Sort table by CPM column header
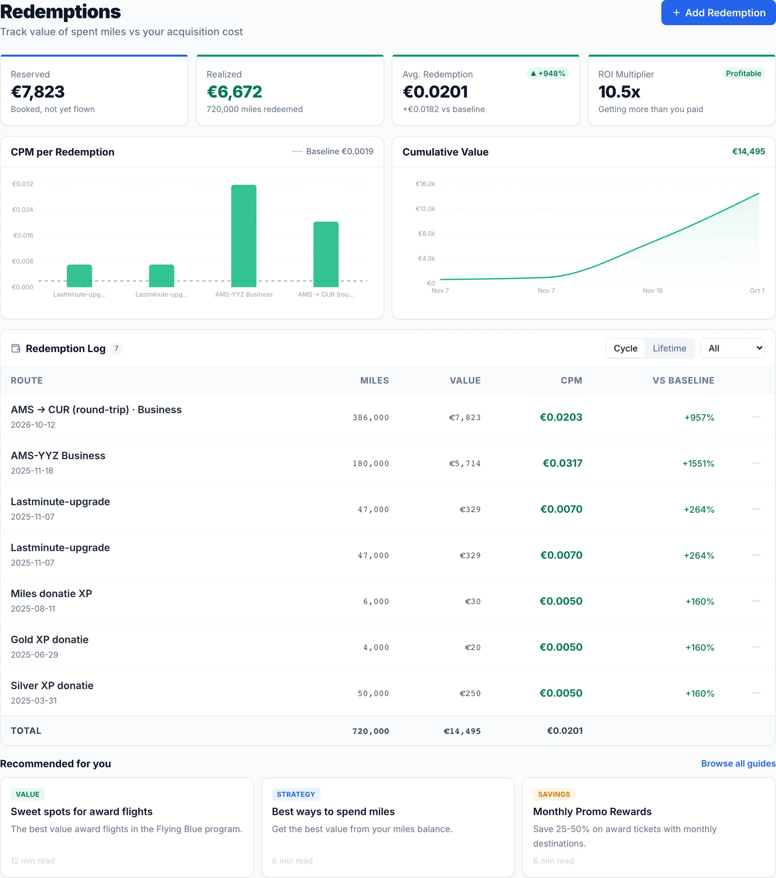 (x=571, y=381)
